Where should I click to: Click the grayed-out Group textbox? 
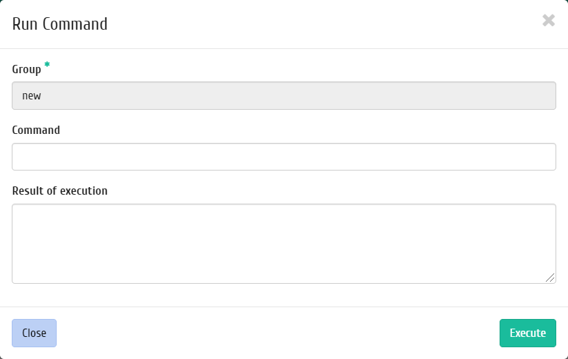coord(284,95)
